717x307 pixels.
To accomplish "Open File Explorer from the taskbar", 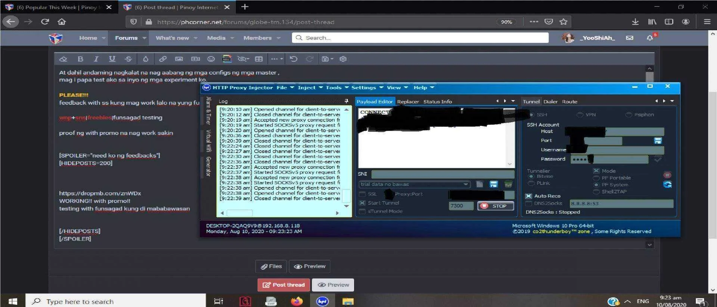I will pos(348,301).
